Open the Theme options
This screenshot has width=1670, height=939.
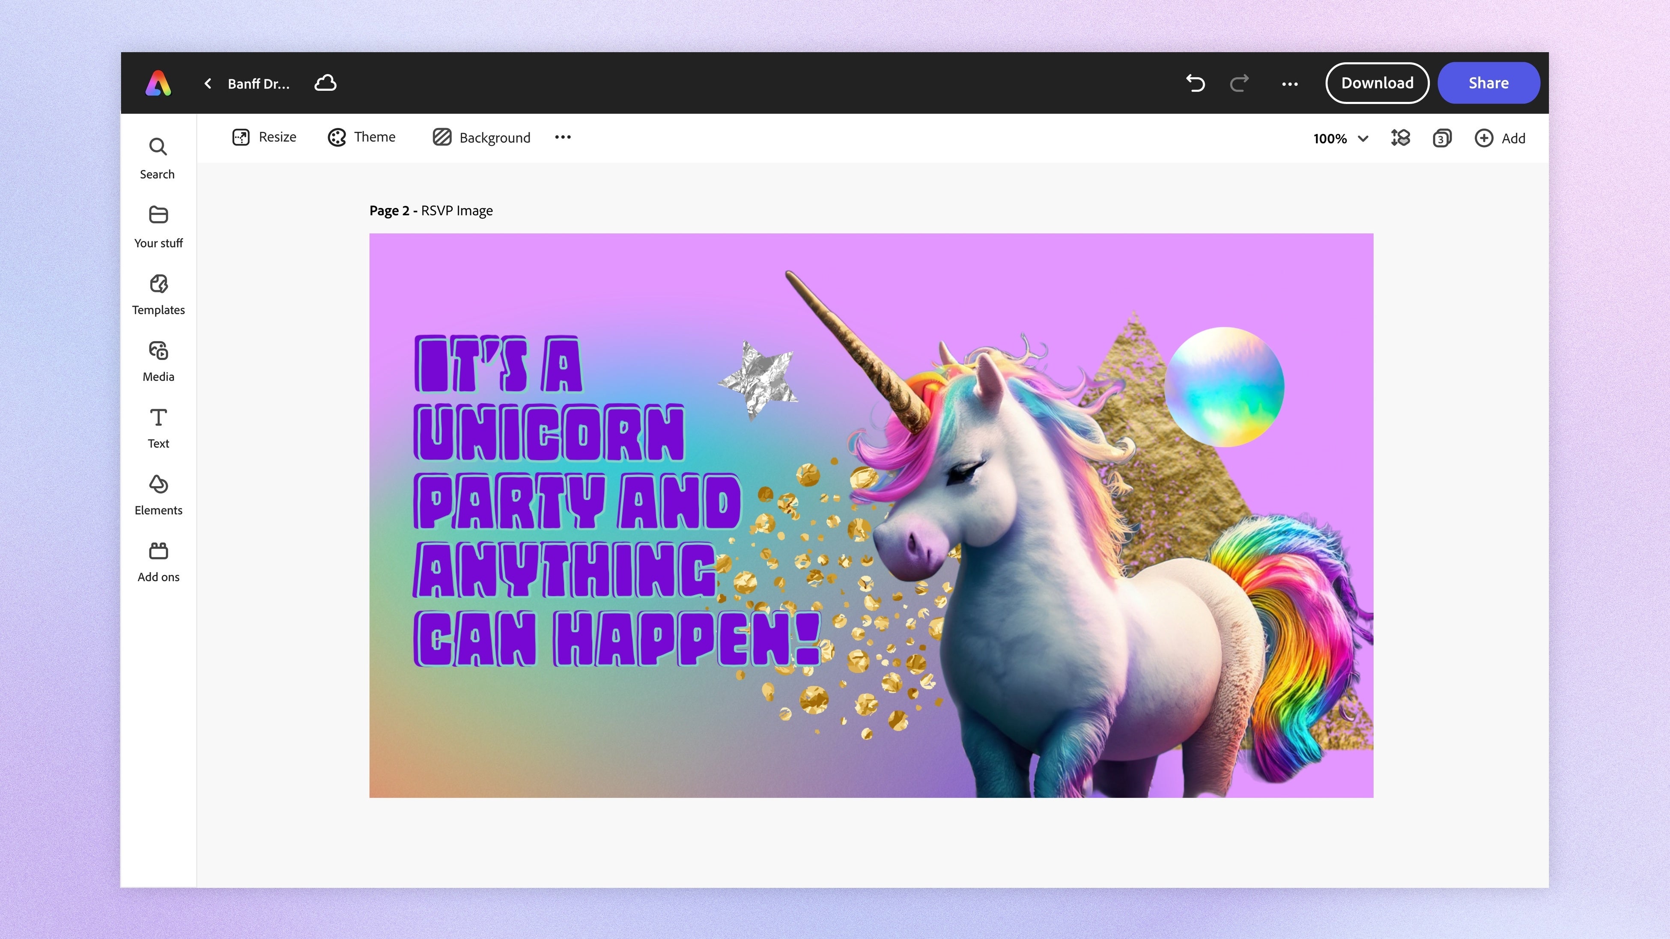pyautogui.click(x=362, y=137)
